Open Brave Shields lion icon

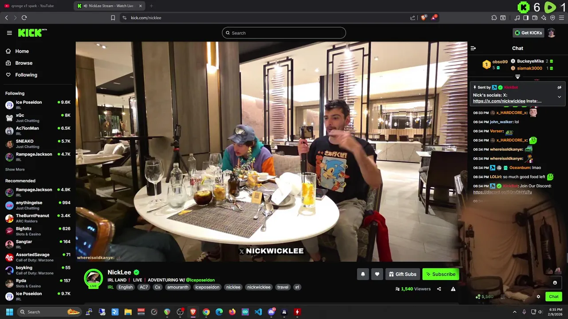(423, 18)
